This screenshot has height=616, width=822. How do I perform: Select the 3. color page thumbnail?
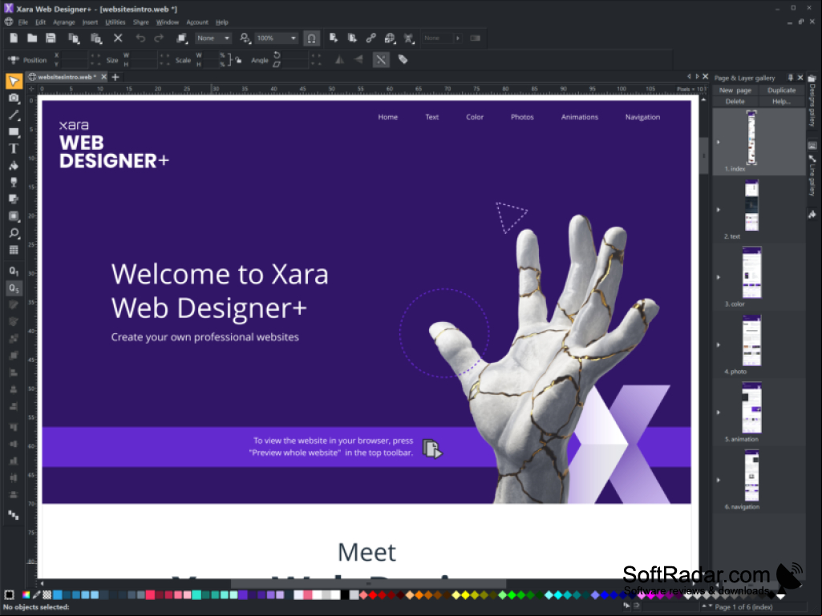point(751,272)
